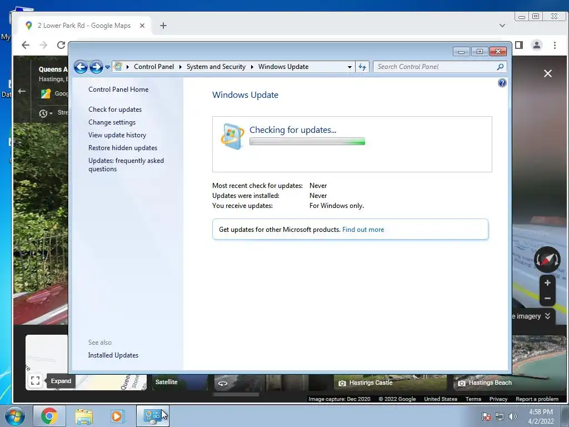Screen dimensions: 569x427
Task: Open a new Chrome tab
Action: (163, 26)
